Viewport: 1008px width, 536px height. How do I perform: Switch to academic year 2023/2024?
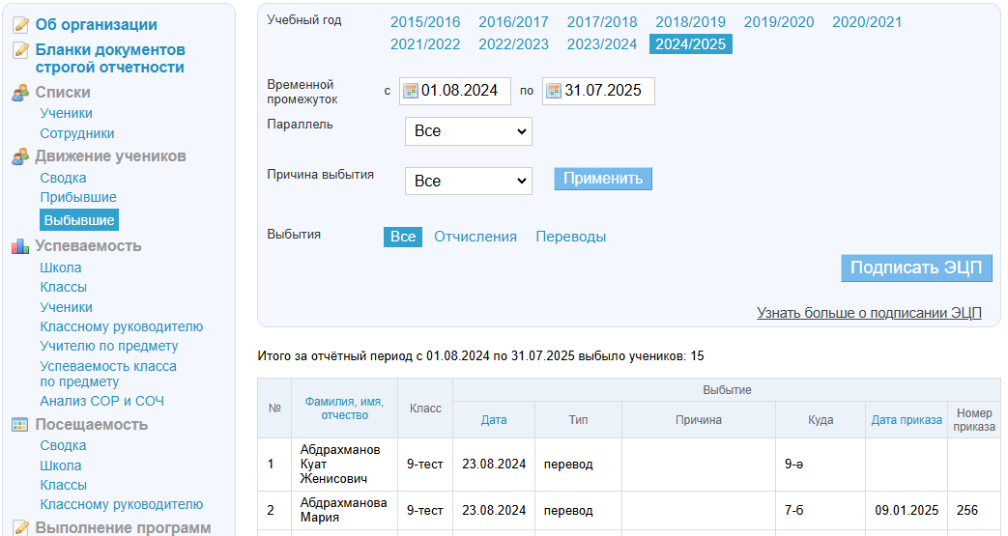601,44
